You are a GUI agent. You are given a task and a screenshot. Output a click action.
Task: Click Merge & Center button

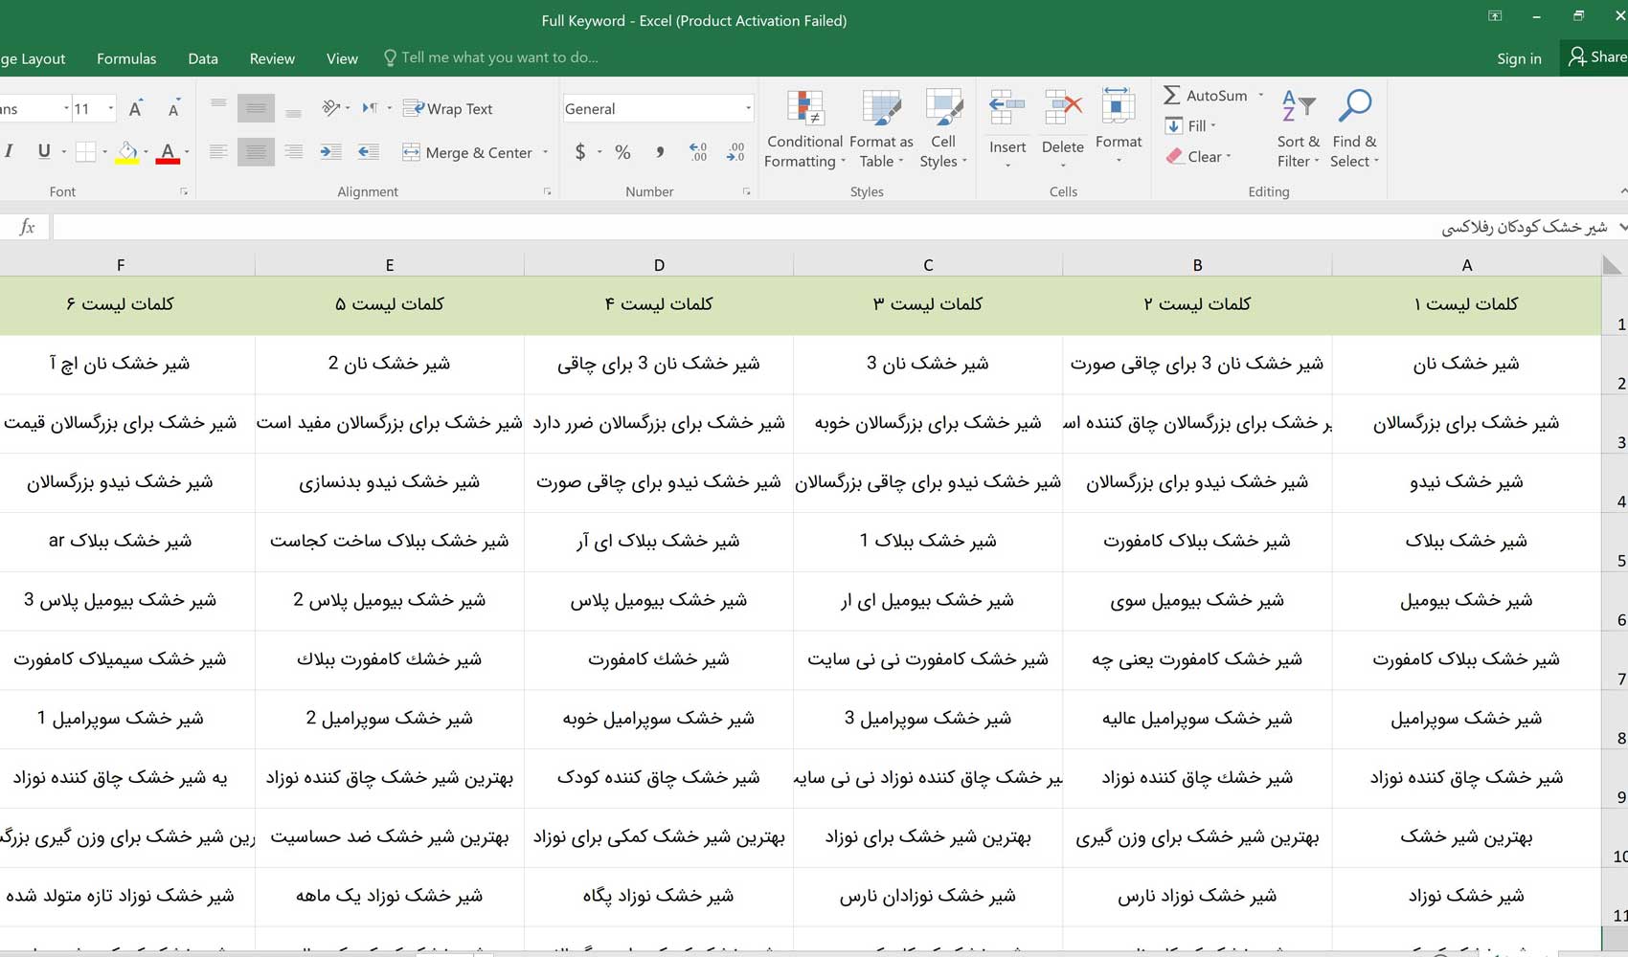[x=467, y=152]
